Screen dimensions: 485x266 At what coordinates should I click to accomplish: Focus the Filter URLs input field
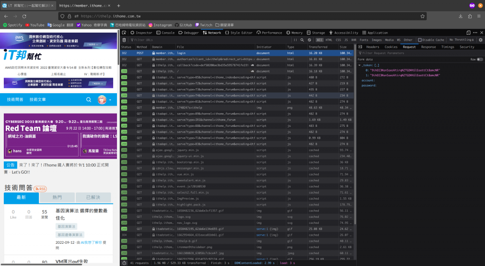(x=210, y=40)
